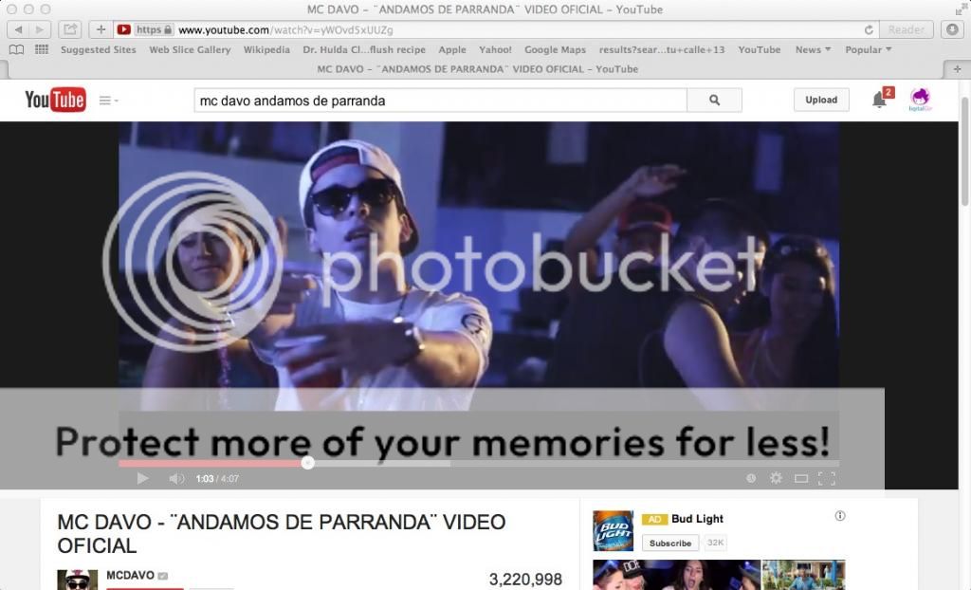Open the YouTube bookmark in the bar
The height and width of the screenshot is (590, 971).
point(760,49)
